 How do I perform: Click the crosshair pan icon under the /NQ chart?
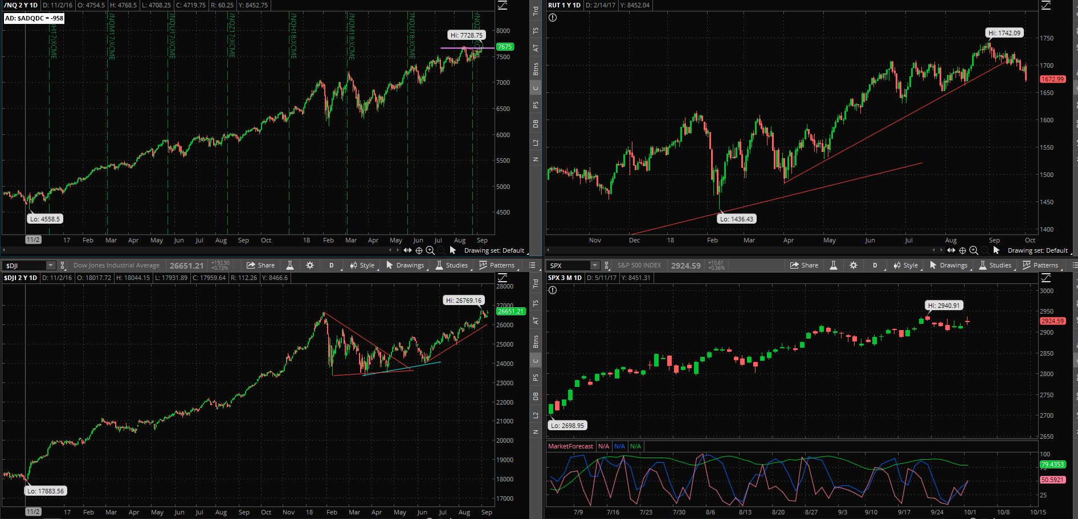419,250
